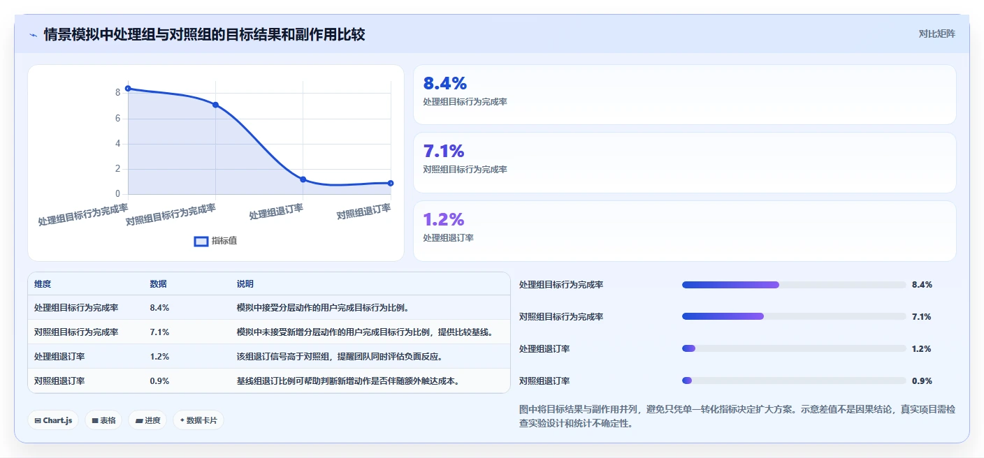The height and width of the screenshot is (458, 984).
Task: Click the icon inside the 表格 chip
Action: click(95, 420)
